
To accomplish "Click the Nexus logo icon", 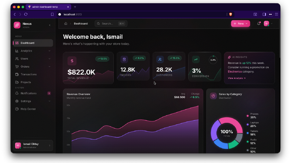I will 17,25.
